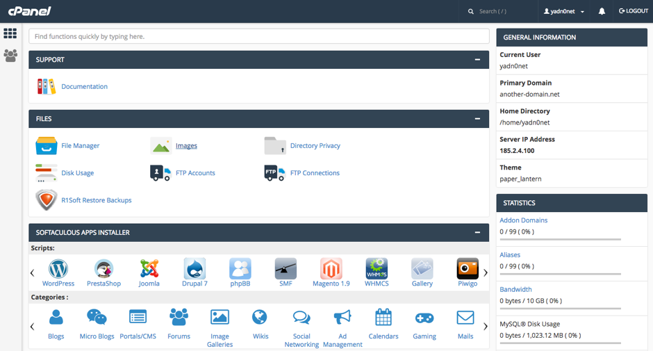Open the Gaming category icon

(x=424, y=318)
